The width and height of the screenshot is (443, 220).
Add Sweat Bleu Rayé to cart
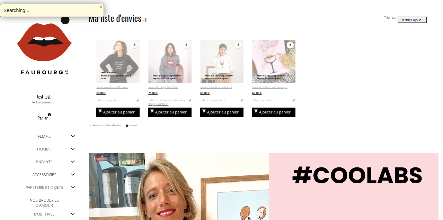tap(170, 112)
